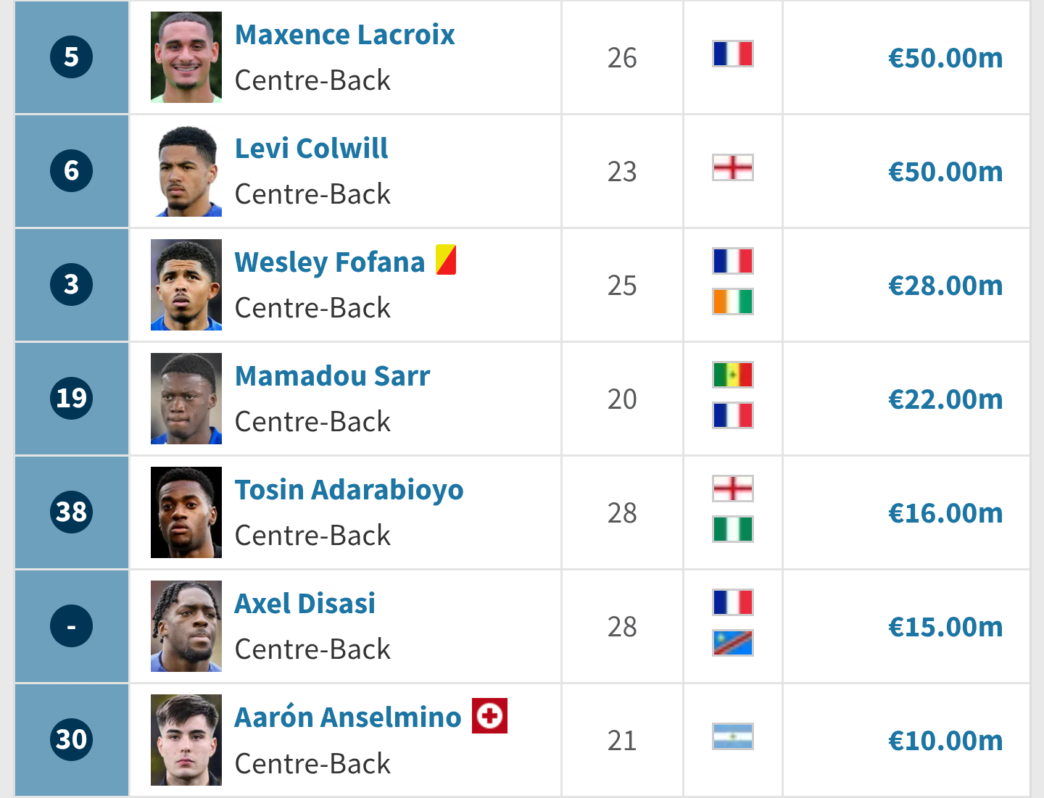Open Maxence Lacroix's player profile link
The width and height of the screenshot is (1044, 798).
point(345,35)
